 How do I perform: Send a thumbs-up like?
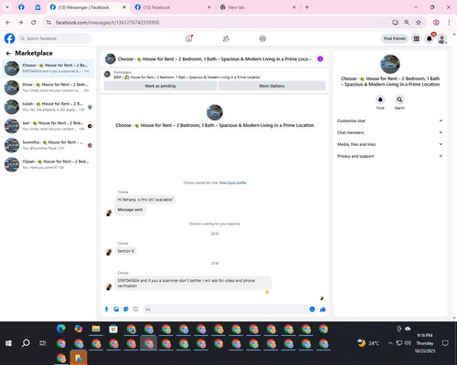pos(323,309)
